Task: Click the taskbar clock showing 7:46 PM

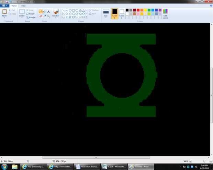Action: tap(204, 167)
